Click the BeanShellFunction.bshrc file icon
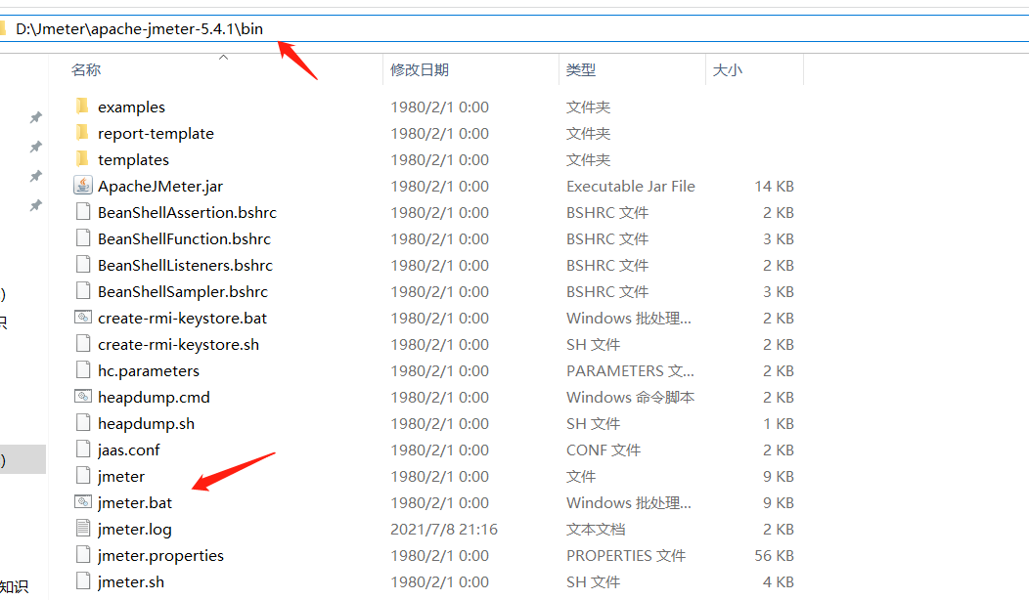The height and width of the screenshot is (600, 1029). point(83,238)
